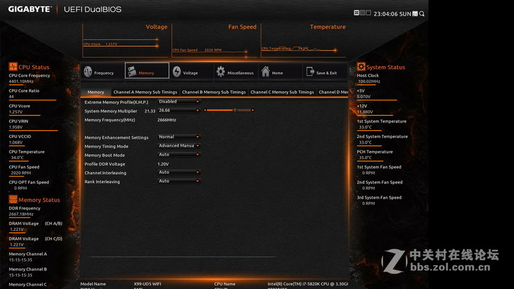Viewport: 514px width, 289px height.
Task: Expand Memory Enhancement Settings Normal dropdown
Action: 179,137
